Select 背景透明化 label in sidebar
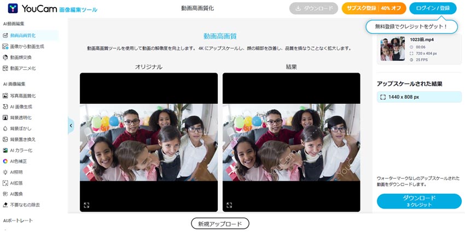Screen dimensions: 465x232 point(21,118)
